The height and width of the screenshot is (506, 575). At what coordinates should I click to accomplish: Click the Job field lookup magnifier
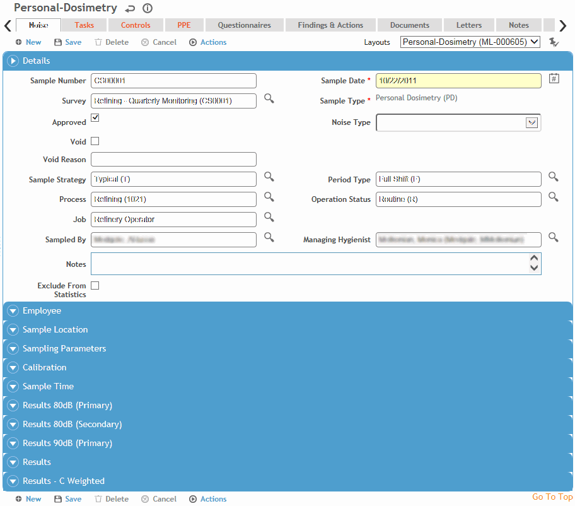tap(269, 217)
